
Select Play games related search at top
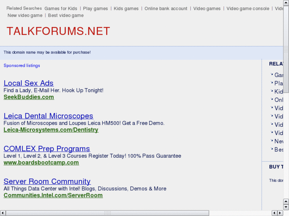95,8
